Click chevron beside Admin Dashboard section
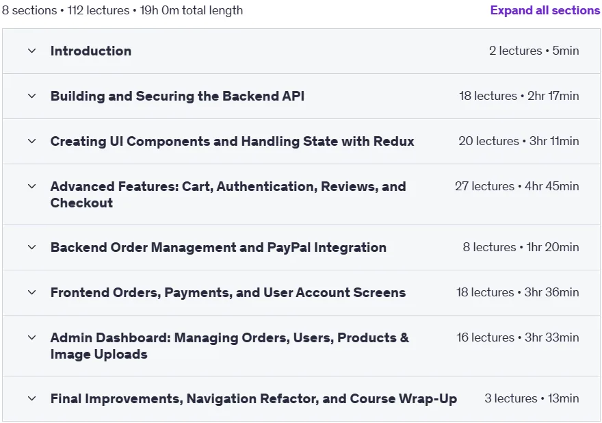Image resolution: width=602 pixels, height=423 pixels. [x=32, y=337]
